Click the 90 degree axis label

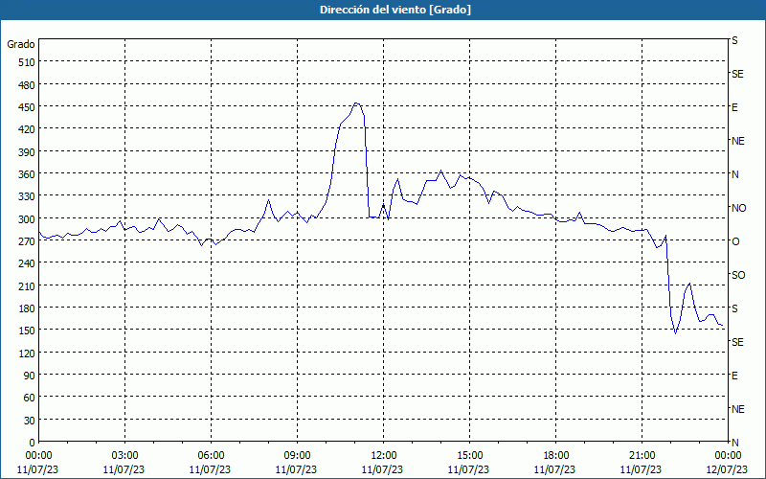30,376
